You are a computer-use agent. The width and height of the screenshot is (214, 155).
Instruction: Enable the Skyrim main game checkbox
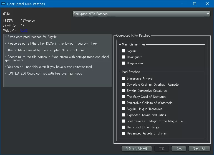tap(124, 51)
